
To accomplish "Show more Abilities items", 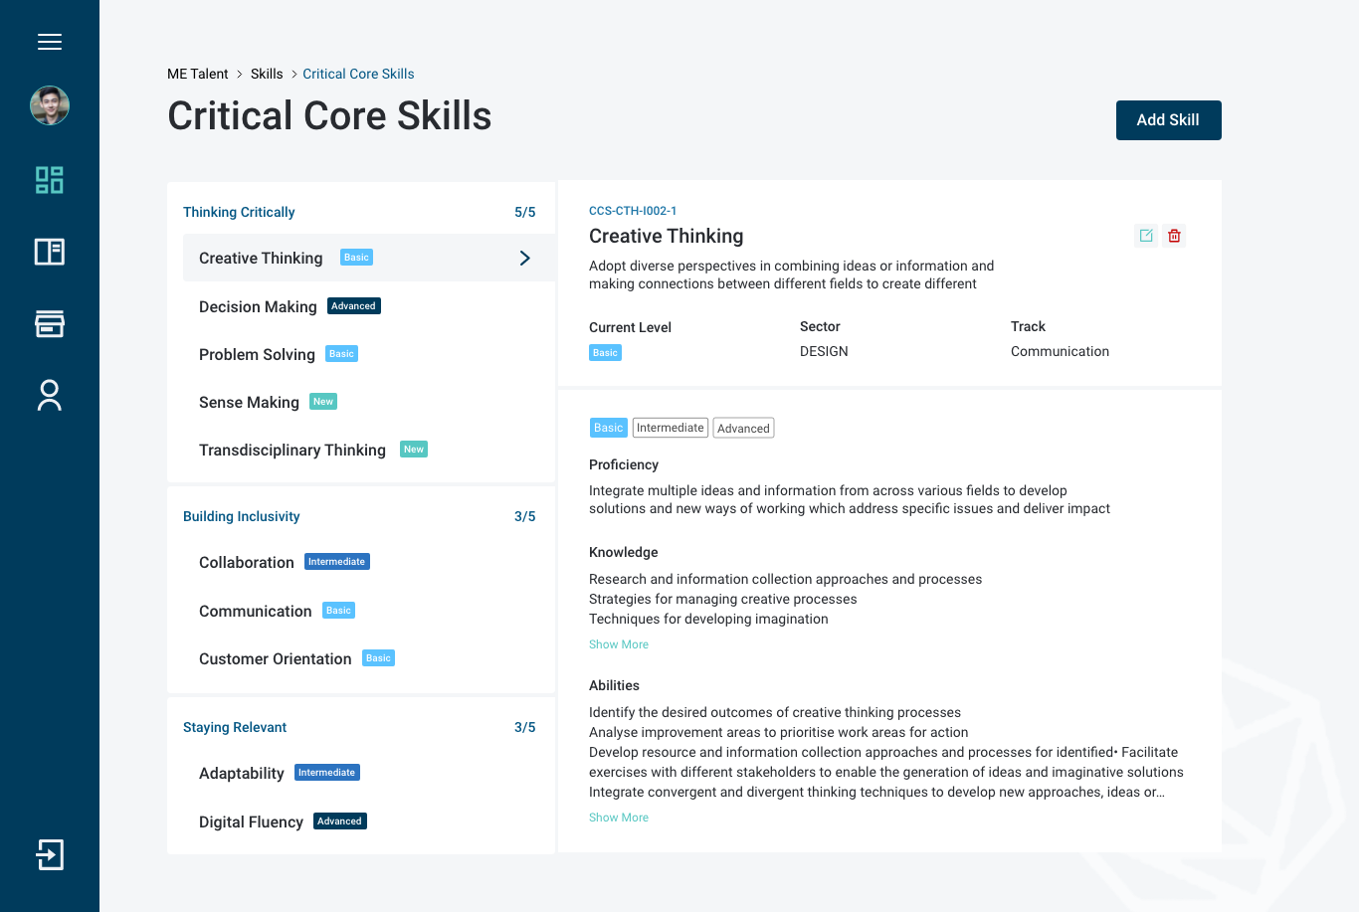I will click(619, 818).
